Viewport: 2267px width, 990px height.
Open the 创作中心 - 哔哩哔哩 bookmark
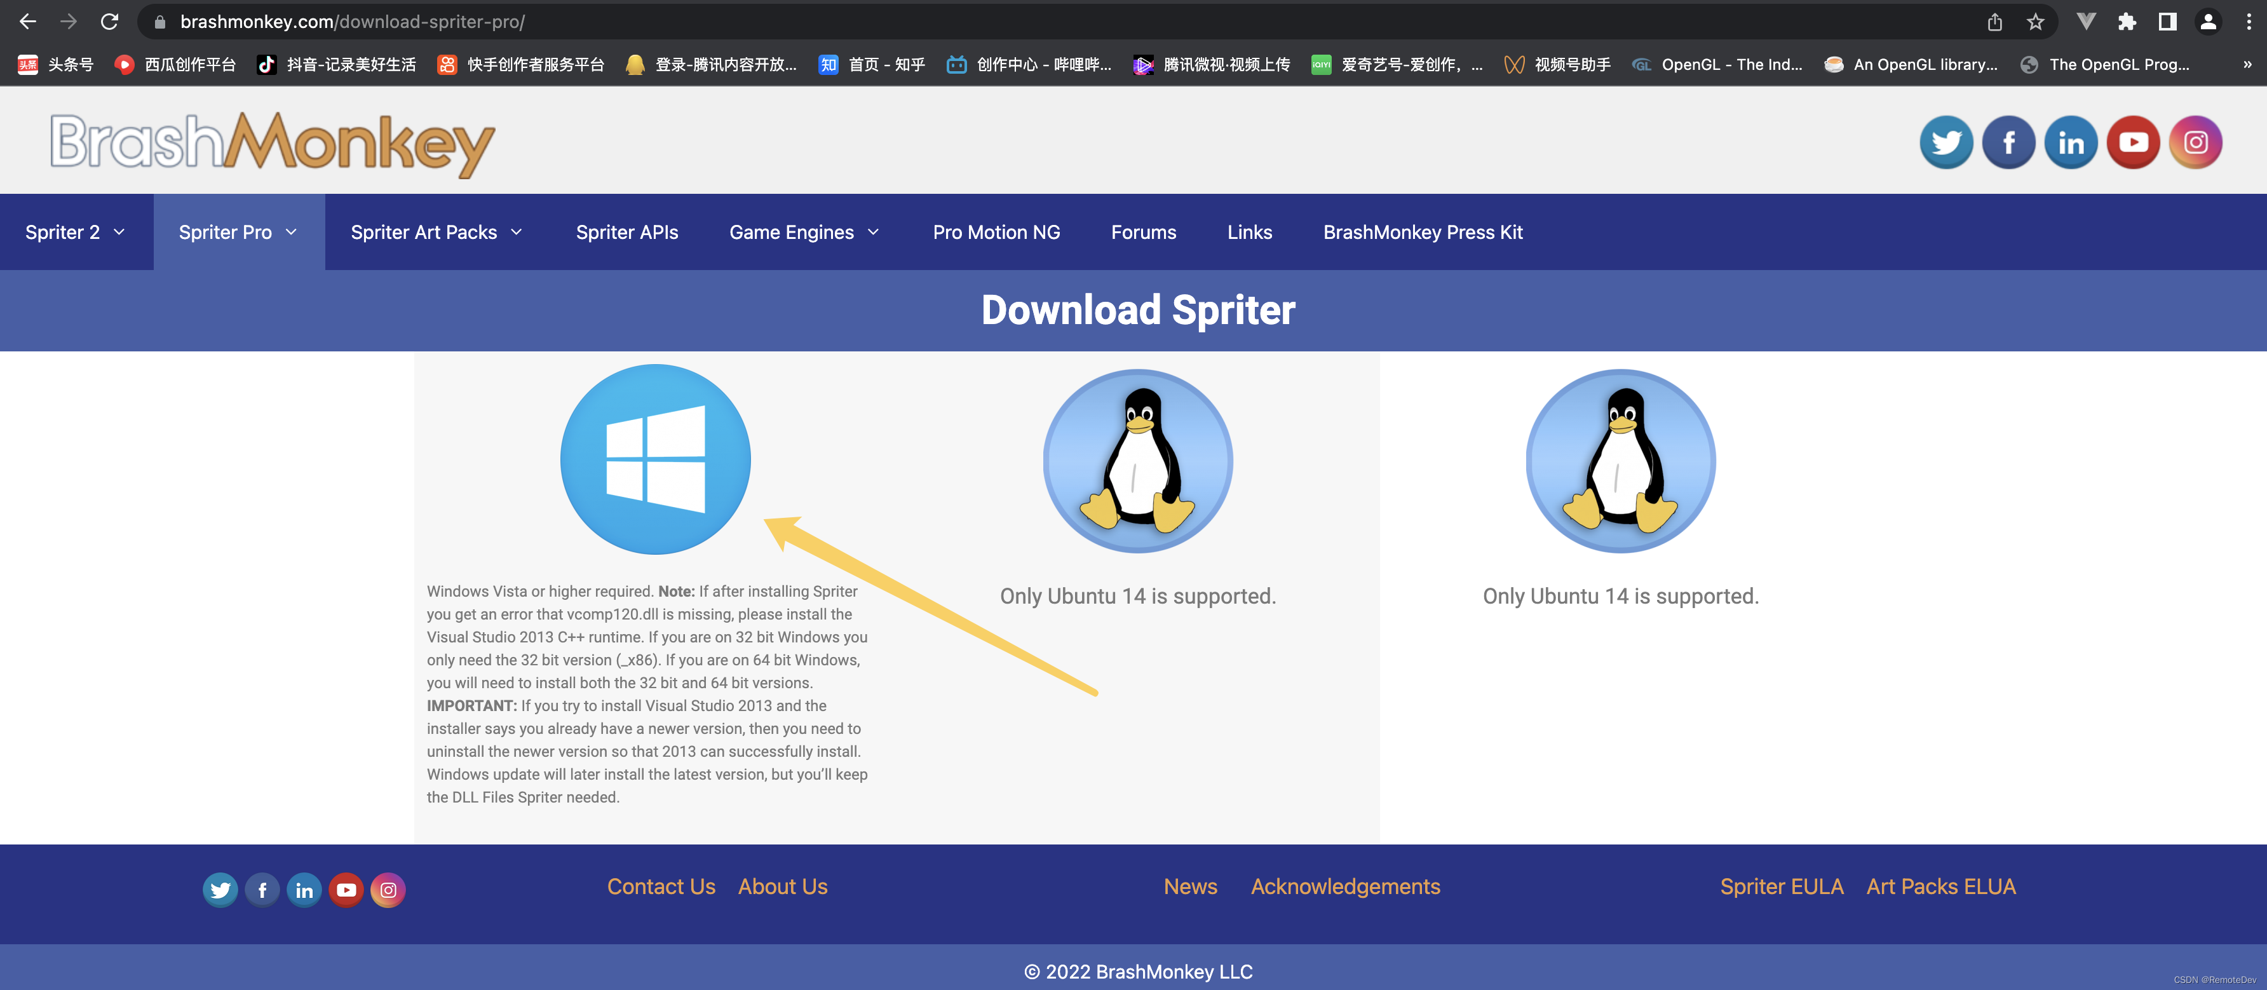[x=1029, y=64]
